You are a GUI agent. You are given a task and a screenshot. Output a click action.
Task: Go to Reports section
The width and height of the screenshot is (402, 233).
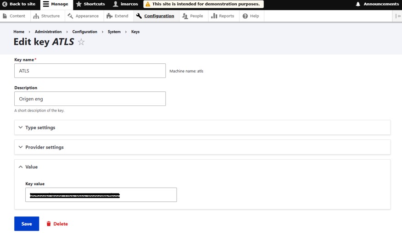[x=223, y=16]
